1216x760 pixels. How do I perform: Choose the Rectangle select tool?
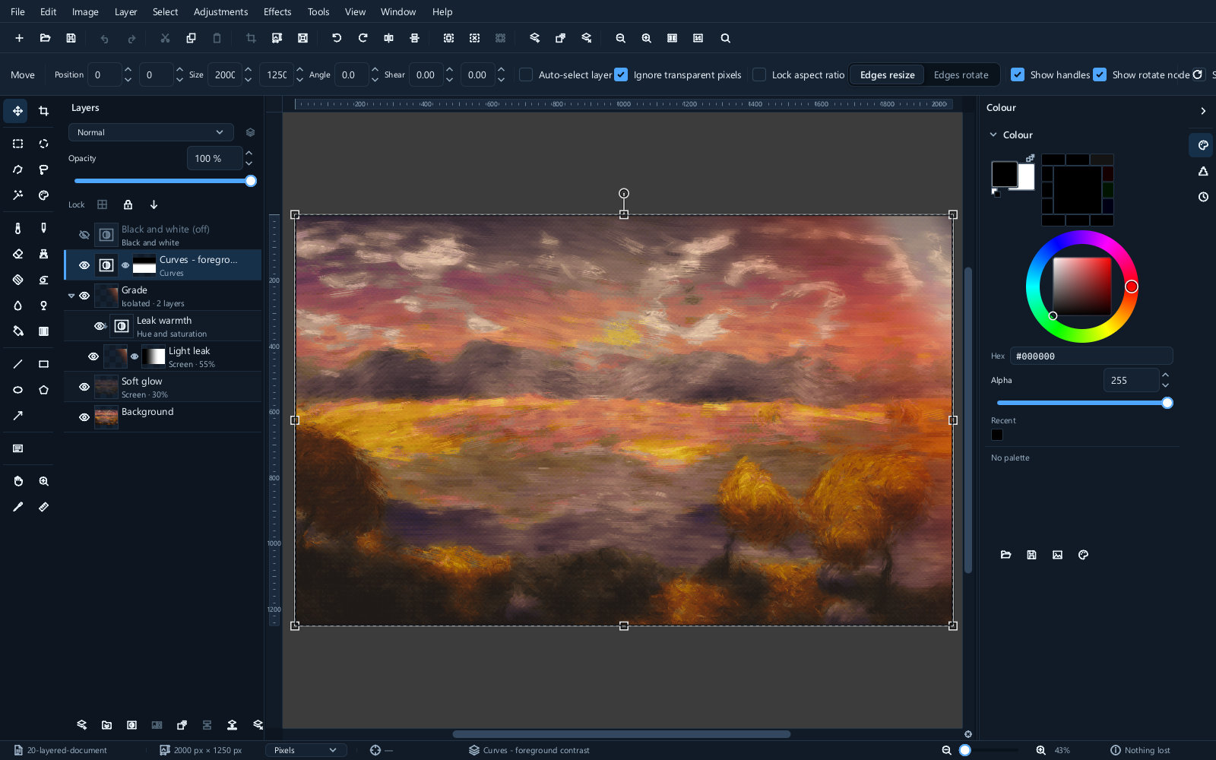(x=17, y=144)
